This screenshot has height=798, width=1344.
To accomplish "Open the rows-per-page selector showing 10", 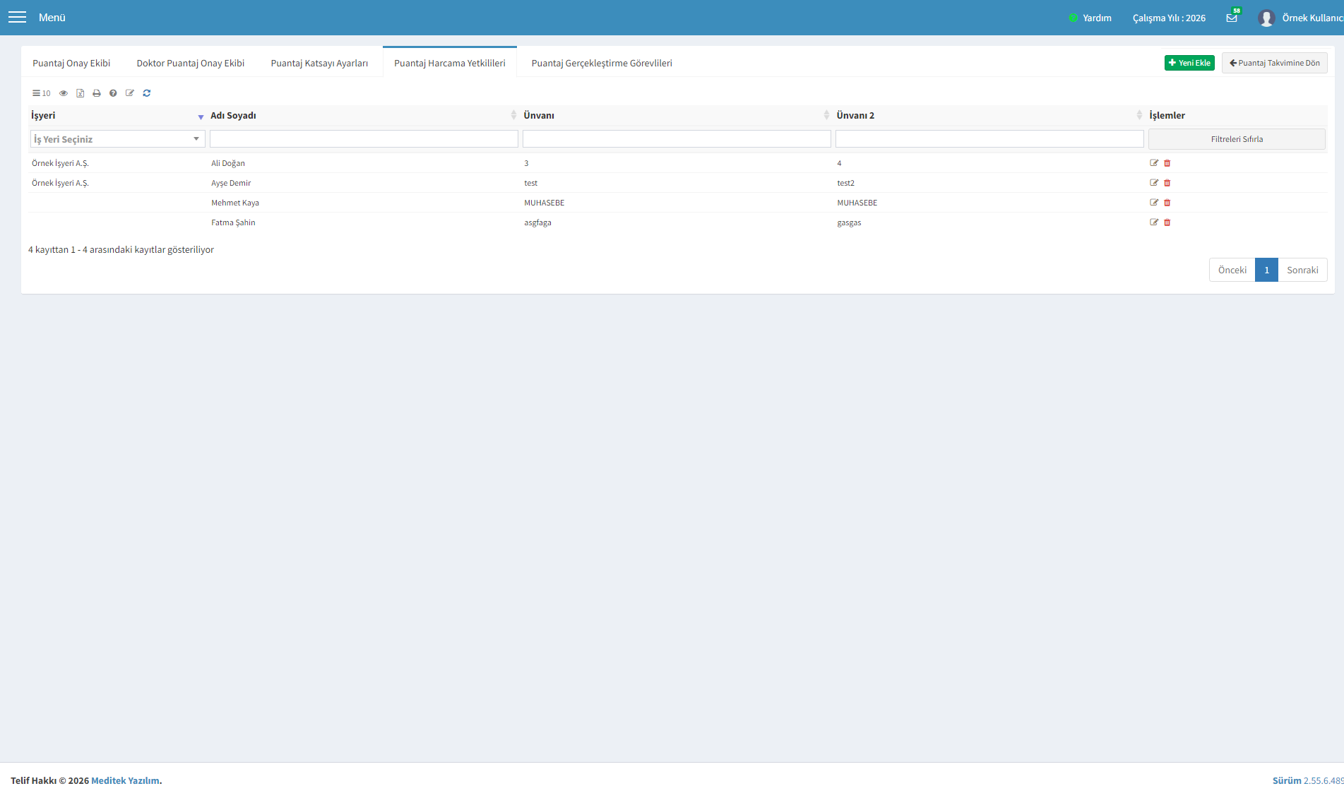I will click(x=42, y=93).
